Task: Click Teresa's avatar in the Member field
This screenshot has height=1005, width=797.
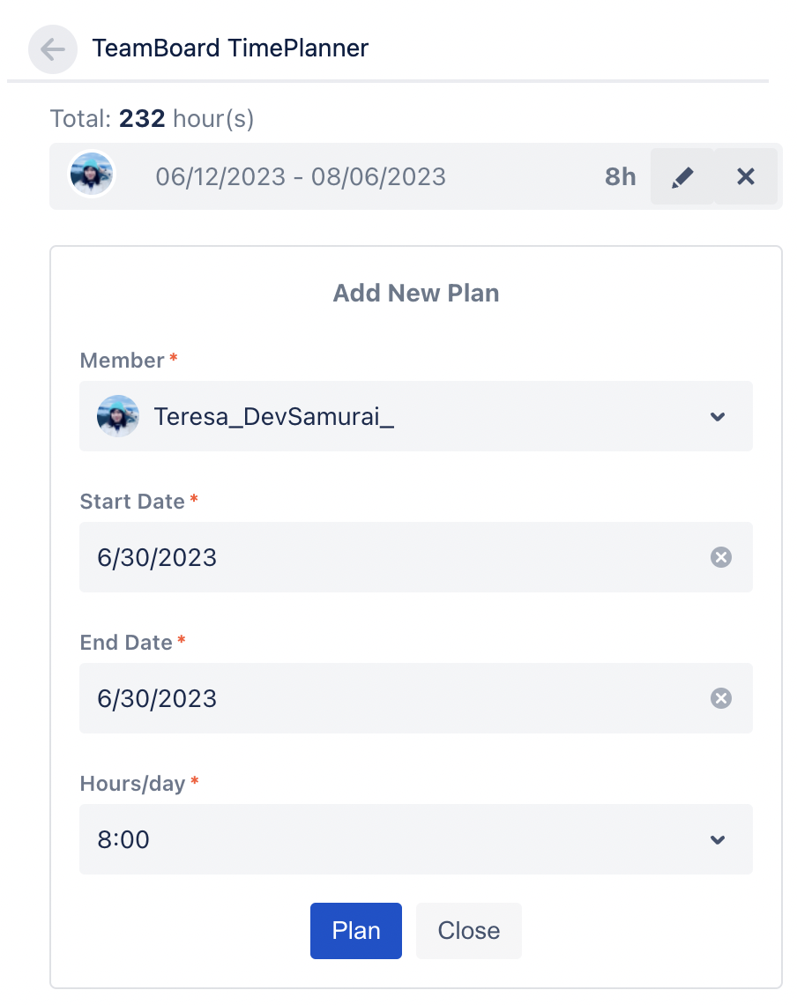Action: coord(118,416)
